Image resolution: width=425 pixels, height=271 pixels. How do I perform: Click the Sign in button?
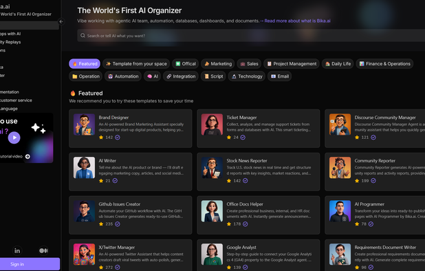[x=30, y=264]
